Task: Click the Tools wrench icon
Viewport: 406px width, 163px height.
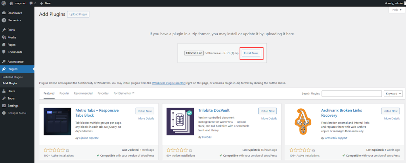Action: [4, 99]
